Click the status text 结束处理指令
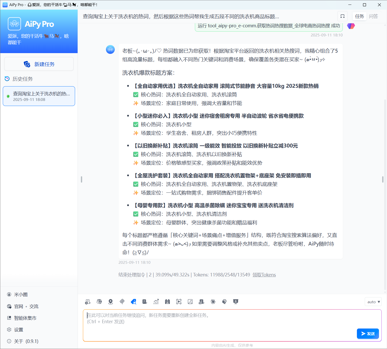Viewport: 387px width, 349px height. (x=132, y=275)
